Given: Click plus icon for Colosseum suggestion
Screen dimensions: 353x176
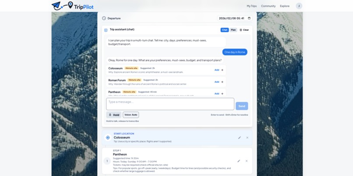Looking at the screenshot, I should coord(222,70).
